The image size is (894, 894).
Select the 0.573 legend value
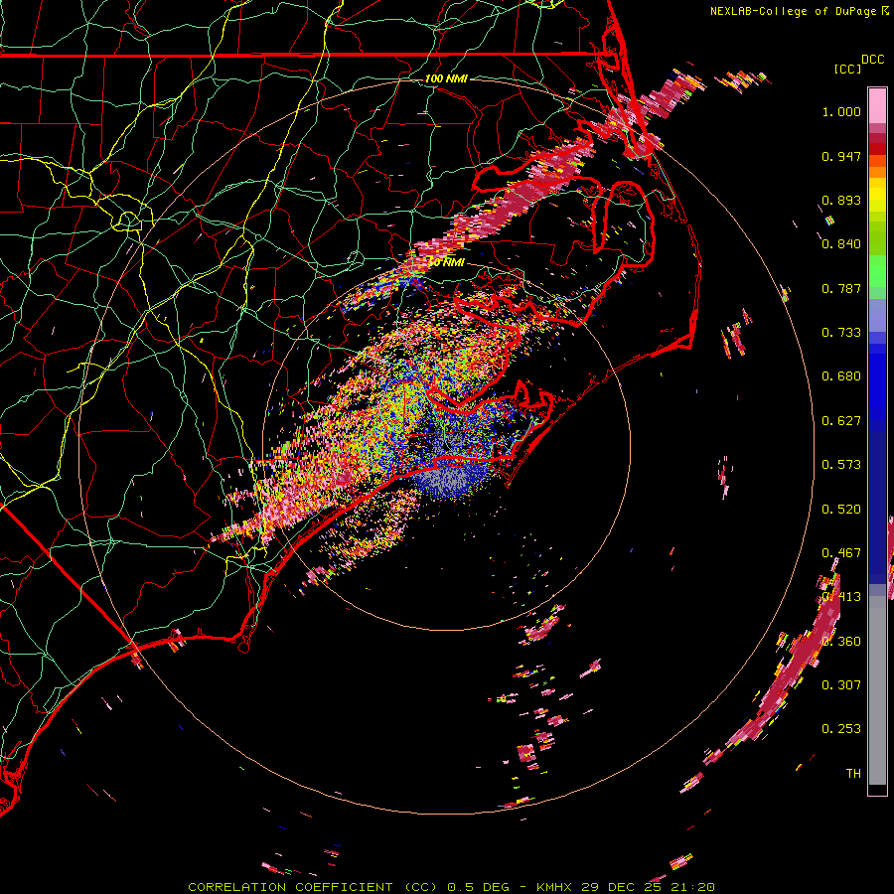tap(841, 465)
